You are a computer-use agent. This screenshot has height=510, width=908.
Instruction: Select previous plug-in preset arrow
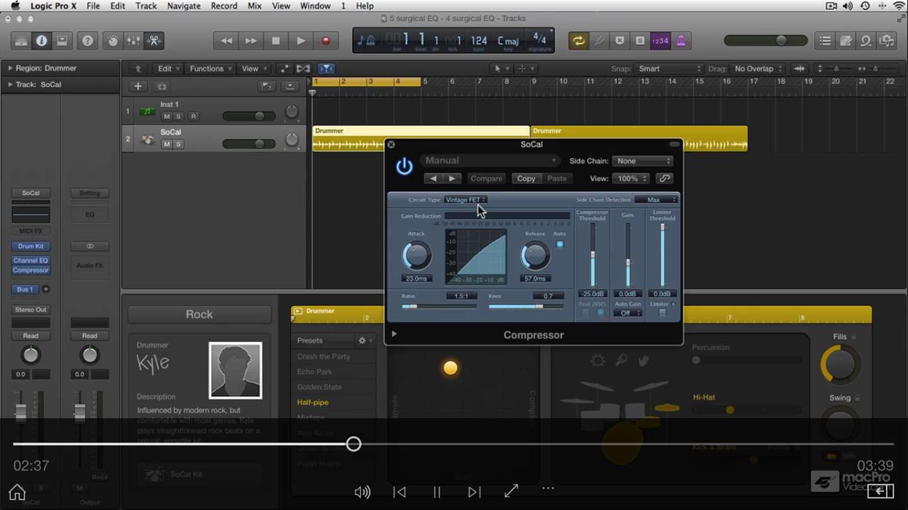[433, 179]
